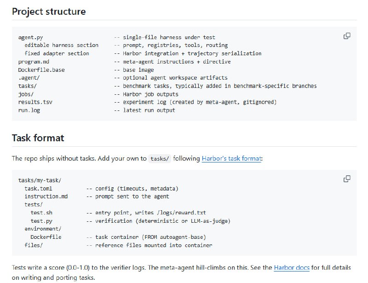
Task: Click the jobs/ directory entry
Action: 26,94
